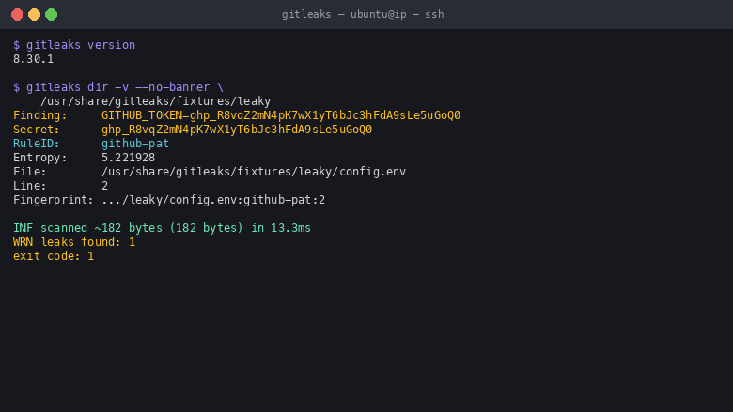Maximize the window with the green button
Image resolution: width=733 pixels, height=412 pixels.
(51, 14)
